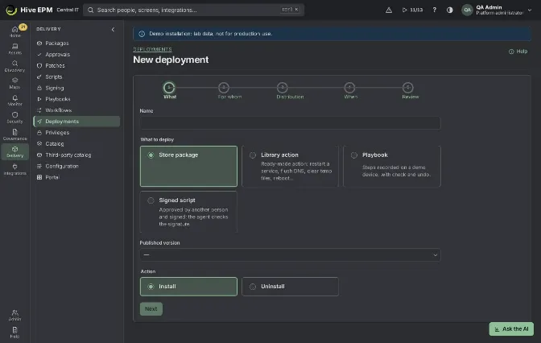541x343 pixels.
Task: Click the Help link near page title
Action: tap(518, 52)
